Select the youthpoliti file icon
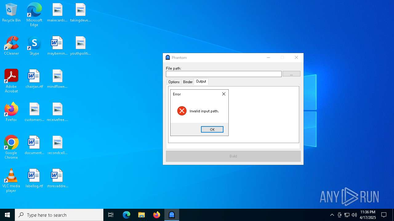The height and width of the screenshot is (221, 394). pyautogui.click(x=80, y=46)
